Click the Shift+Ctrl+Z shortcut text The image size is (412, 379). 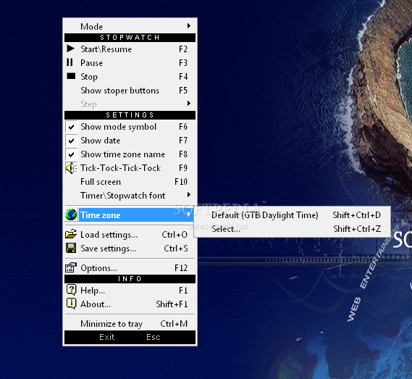pyautogui.click(x=357, y=229)
